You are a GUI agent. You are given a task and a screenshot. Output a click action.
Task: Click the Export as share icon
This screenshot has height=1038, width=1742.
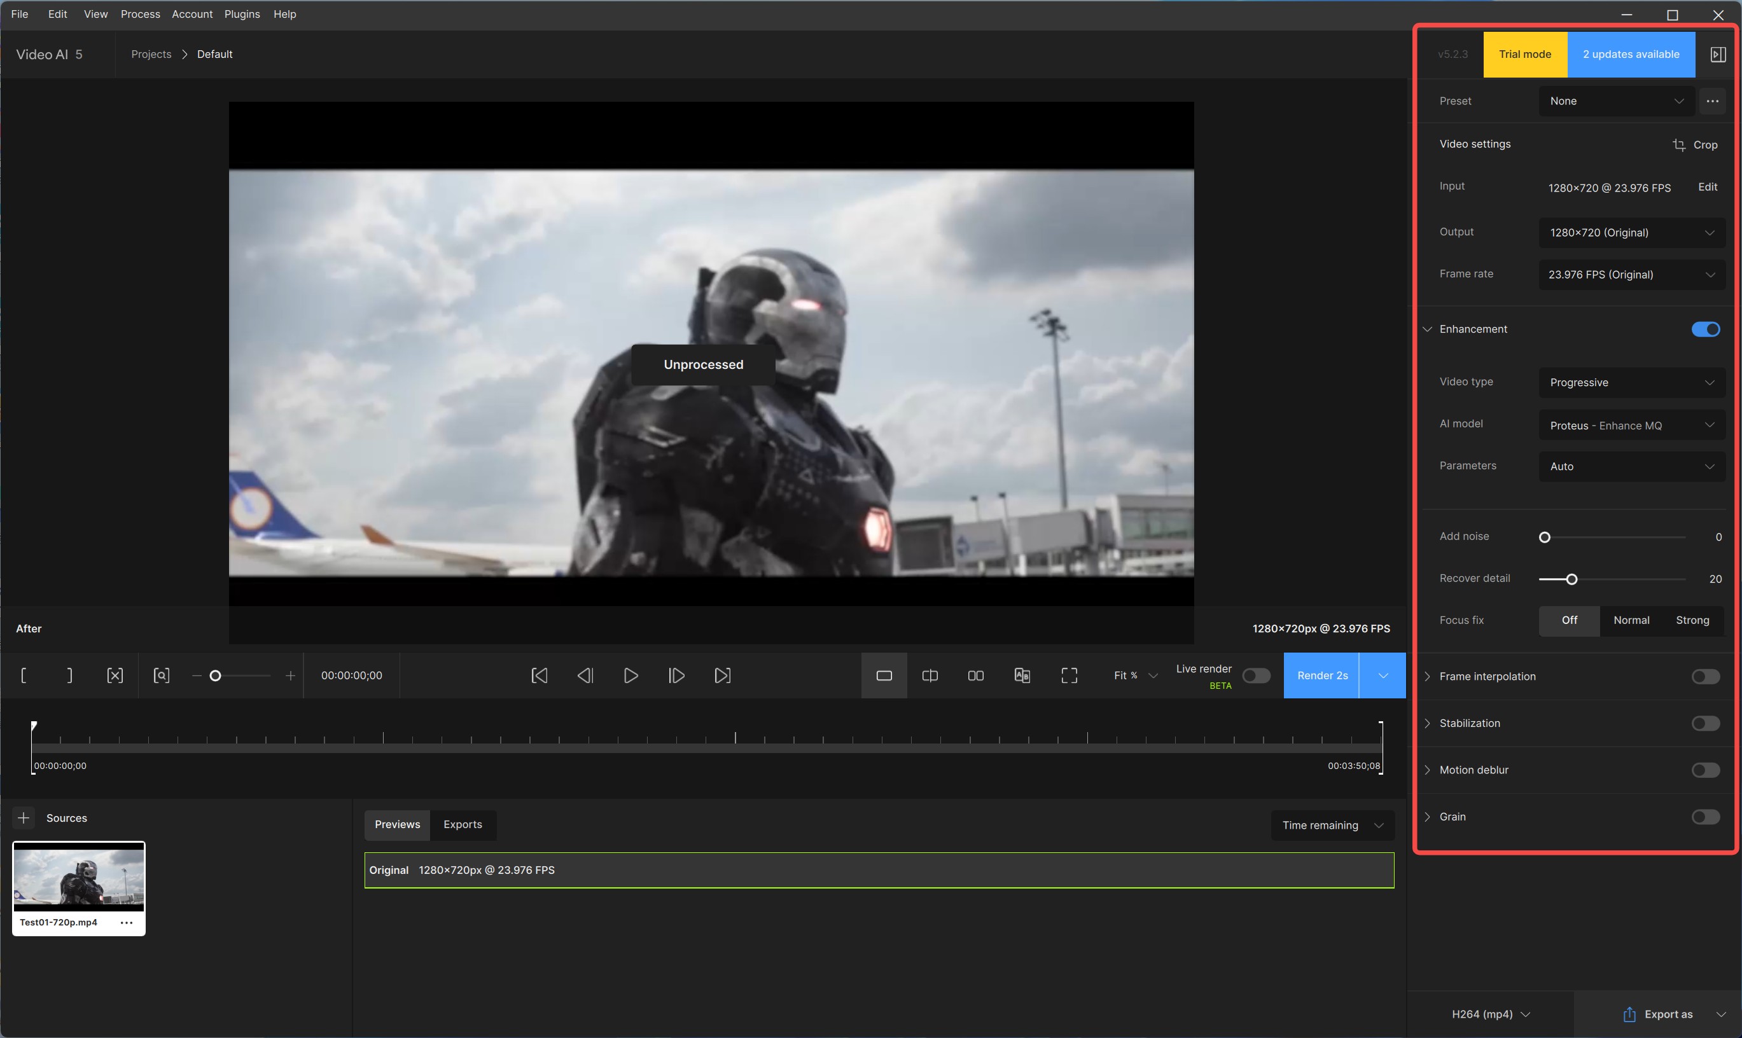1629,1014
